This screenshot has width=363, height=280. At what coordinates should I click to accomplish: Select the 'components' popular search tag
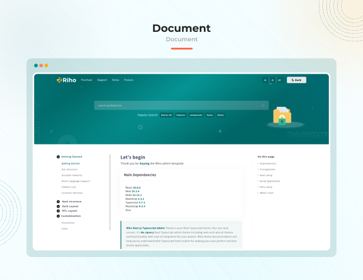196,115
